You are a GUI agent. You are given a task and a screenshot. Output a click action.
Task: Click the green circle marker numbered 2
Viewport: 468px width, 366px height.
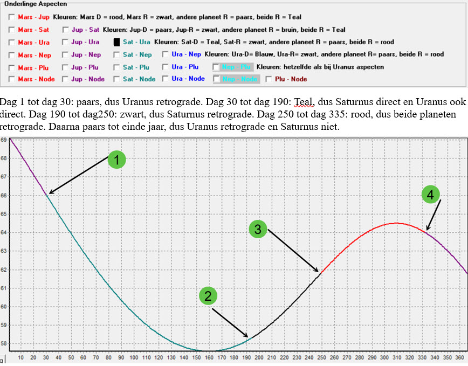click(x=208, y=295)
